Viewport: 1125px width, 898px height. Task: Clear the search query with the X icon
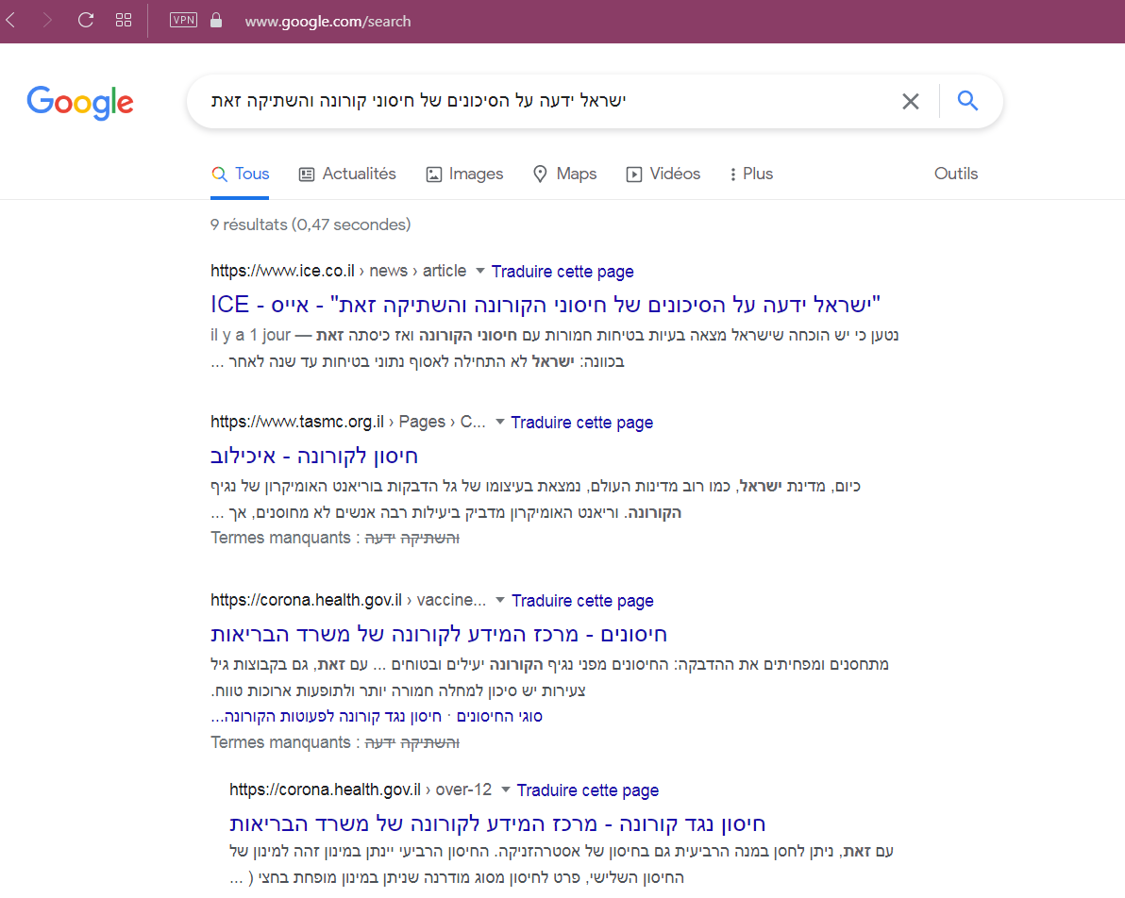click(x=911, y=101)
